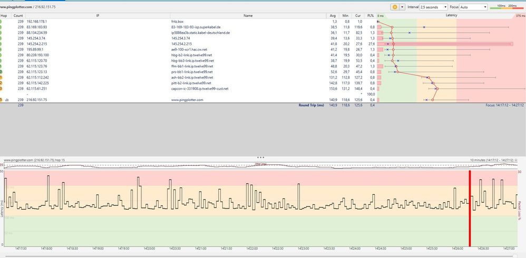Viewport: 526px width, 258px height.
Task: Click the Cur column header
Action: tap(358, 15)
